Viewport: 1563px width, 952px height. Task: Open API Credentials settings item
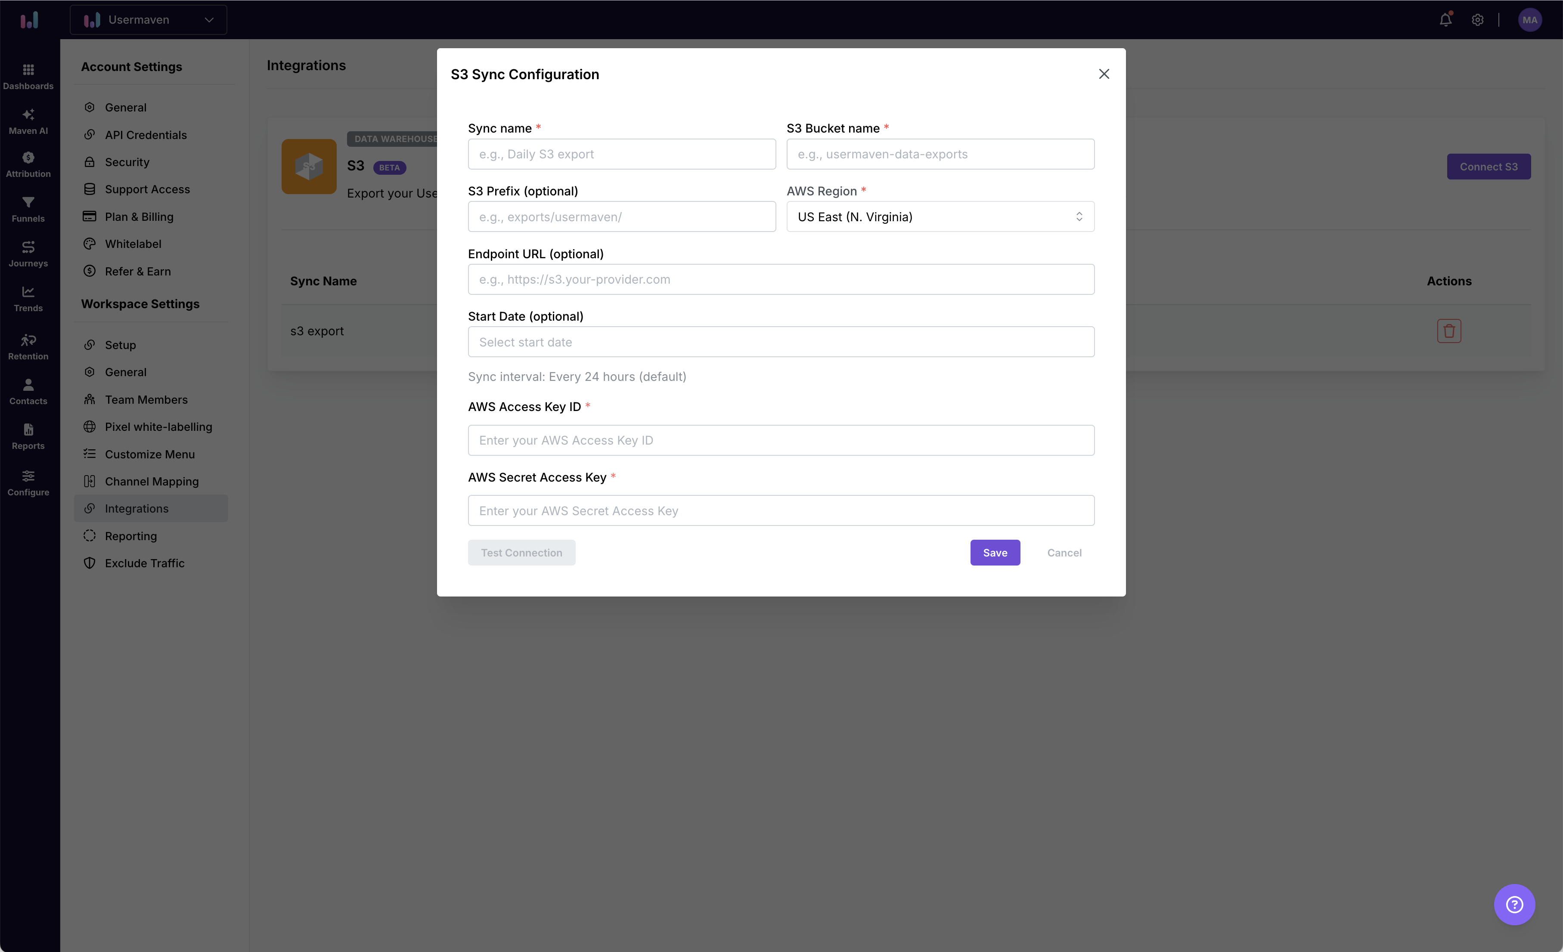pyautogui.click(x=146, y=134)
